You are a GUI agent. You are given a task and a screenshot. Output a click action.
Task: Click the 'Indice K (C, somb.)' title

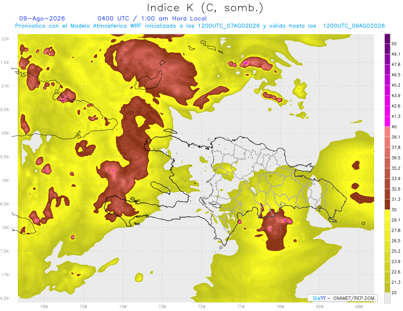pos(205,7)
